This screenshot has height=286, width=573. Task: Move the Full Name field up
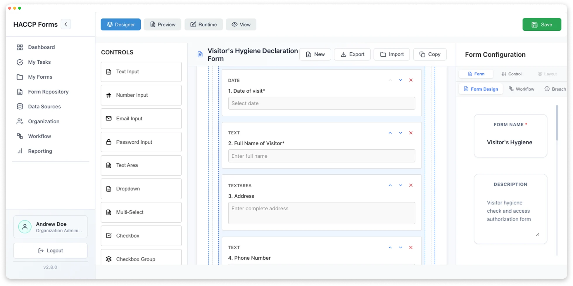[390, 133]
